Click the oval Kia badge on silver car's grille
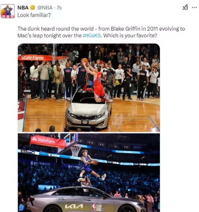 click(x=85, y=122)
